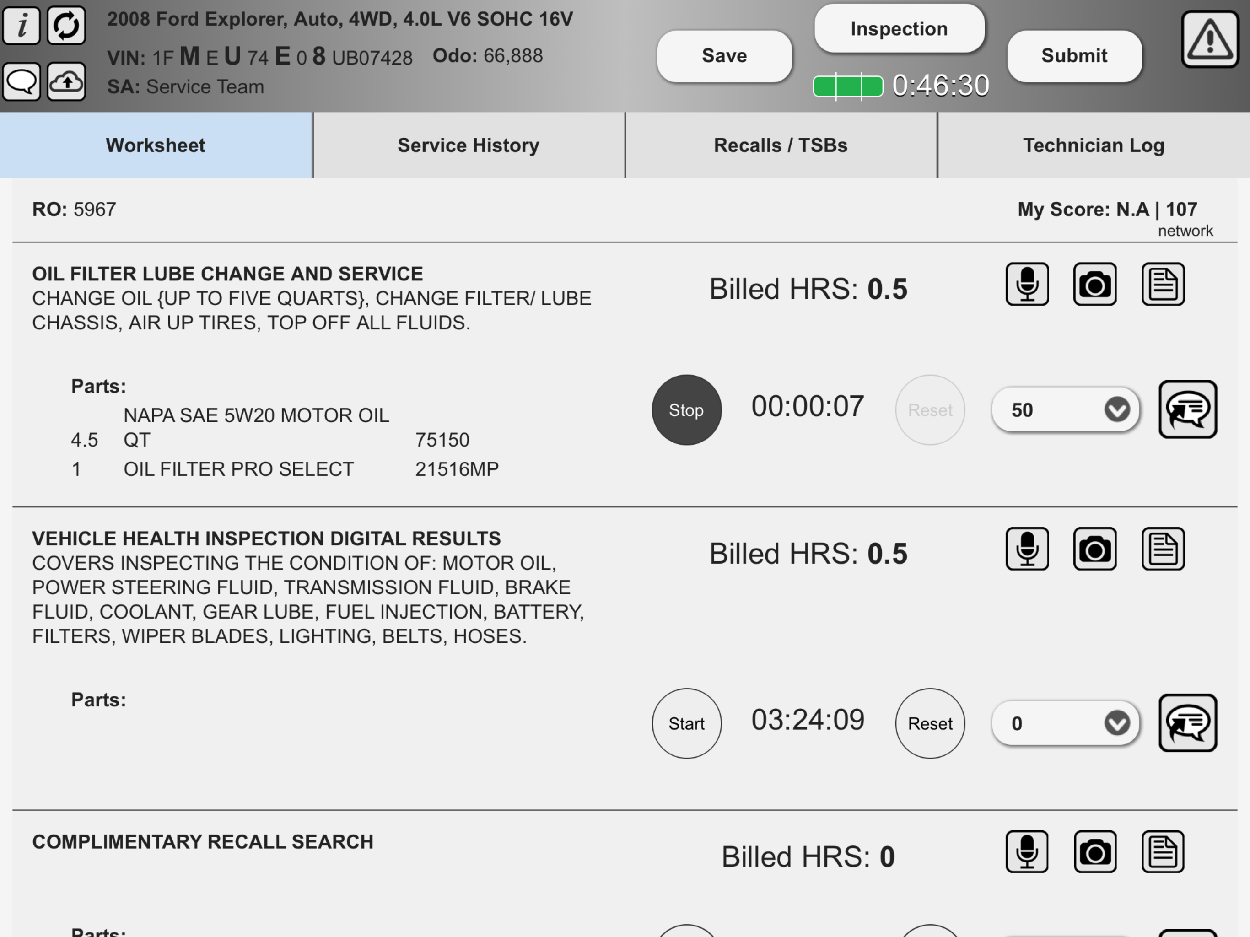1250x937 pixels.
Task: Open notes document for Vehicle Health Inspection
Action: (x=1163, y=549)
